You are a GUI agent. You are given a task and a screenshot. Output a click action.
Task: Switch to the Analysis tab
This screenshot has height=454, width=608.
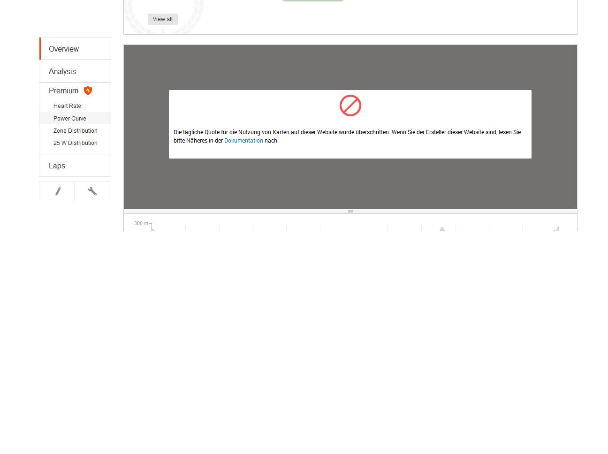[x=62, y=71]
